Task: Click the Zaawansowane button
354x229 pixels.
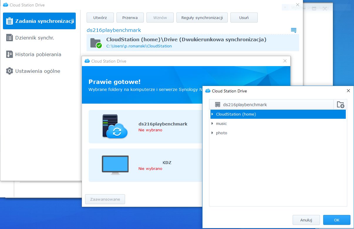Action: pyautogui.click(x=105, y=199)
